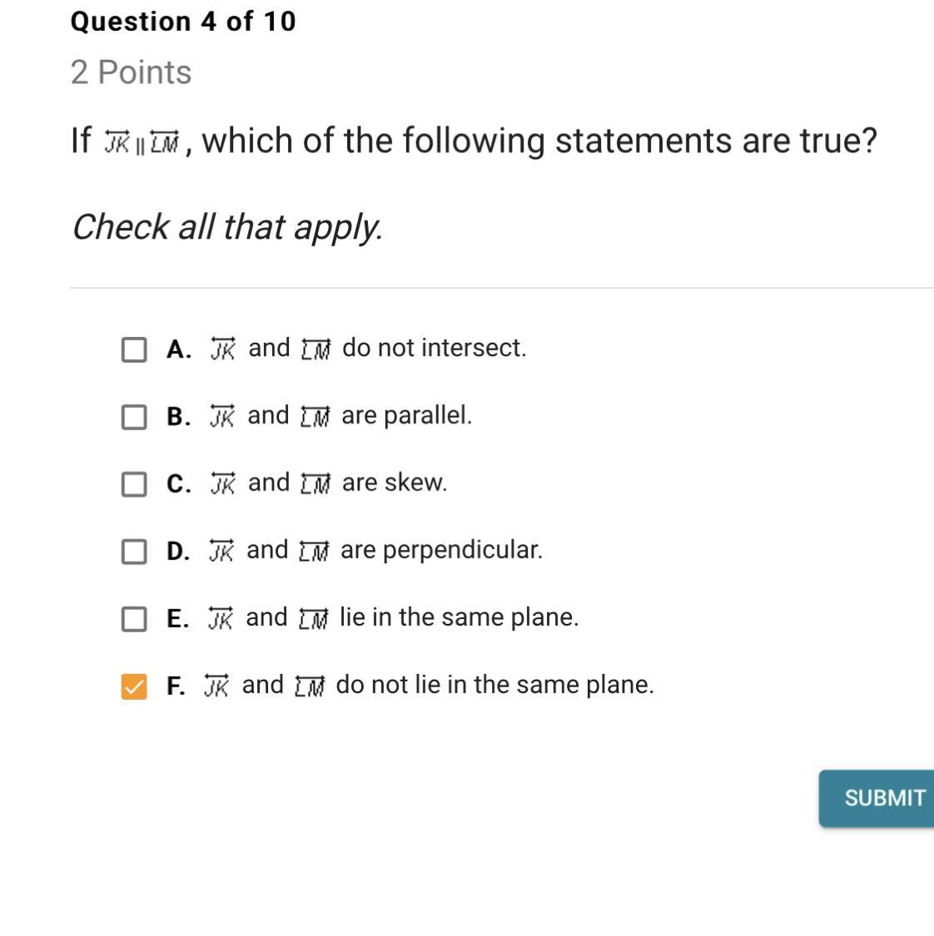Enable checkbox D for 'are perpendicular'
Screen dimensions: 934x936
[134, 552]
